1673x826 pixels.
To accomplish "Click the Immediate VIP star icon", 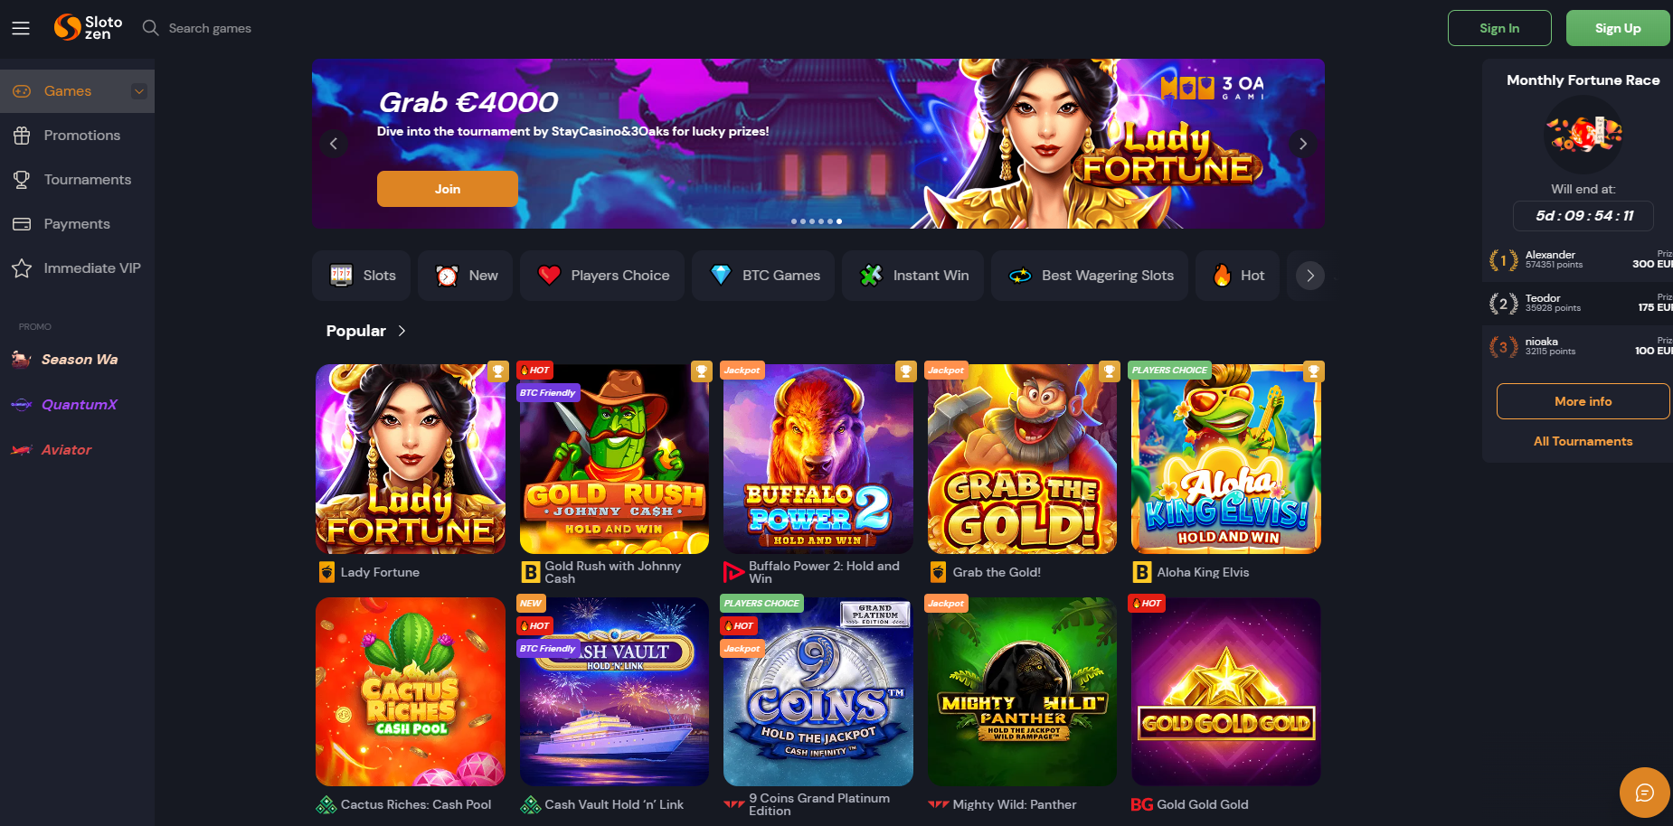I will click(22, 268).
